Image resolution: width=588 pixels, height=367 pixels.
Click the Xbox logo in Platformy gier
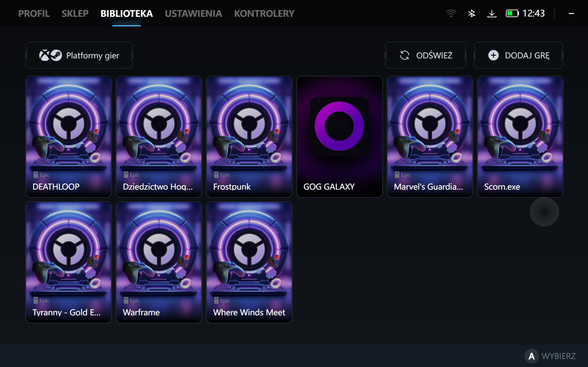[x=44, y=55]
